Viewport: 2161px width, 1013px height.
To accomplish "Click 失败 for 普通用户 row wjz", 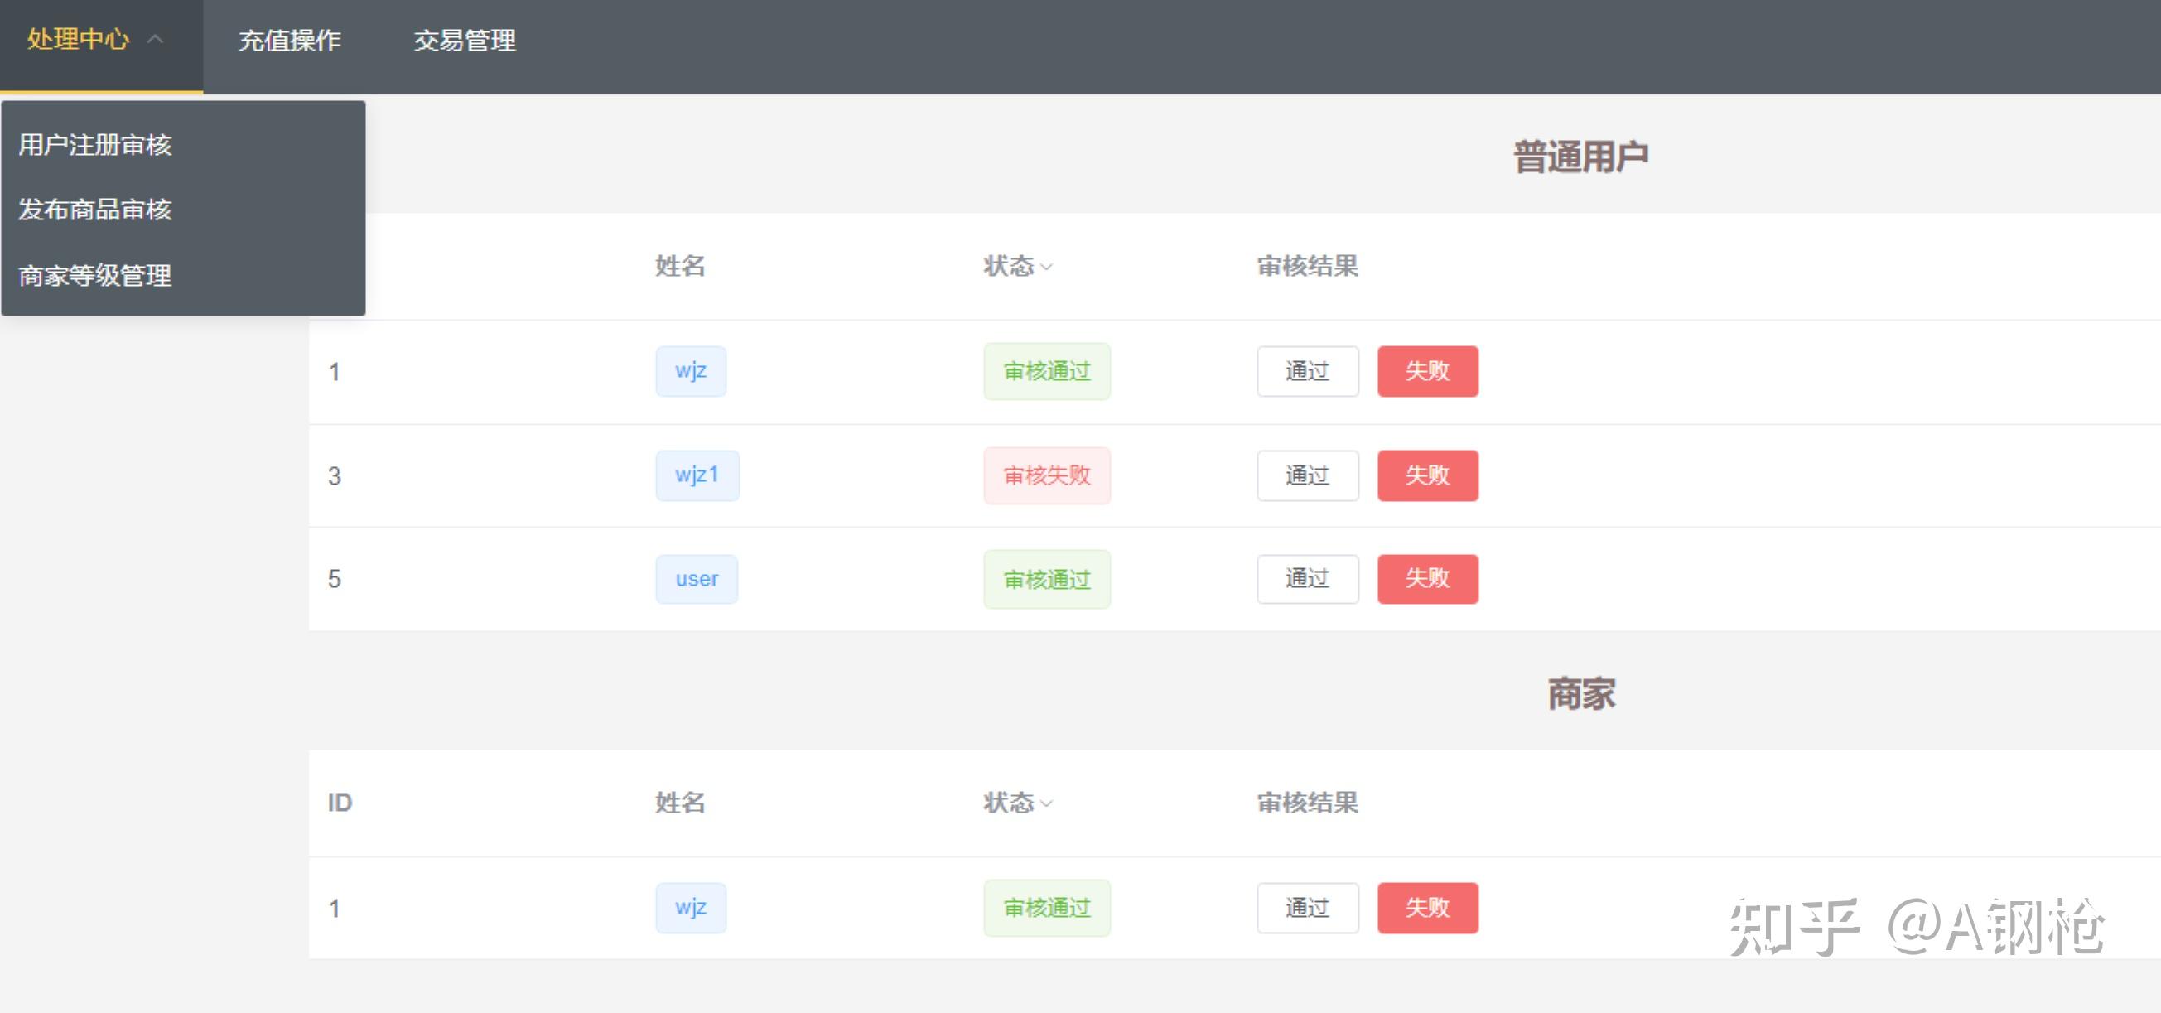I will [x=1428, y=370].
